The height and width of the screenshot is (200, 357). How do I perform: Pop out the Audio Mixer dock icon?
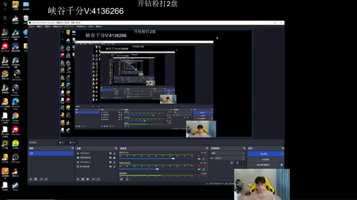[207, 148]
